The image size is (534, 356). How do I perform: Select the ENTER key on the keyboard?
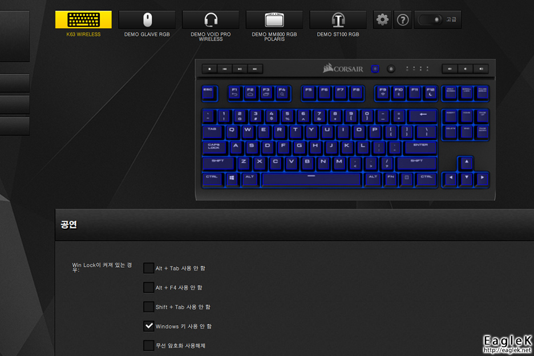click(420, 148)
